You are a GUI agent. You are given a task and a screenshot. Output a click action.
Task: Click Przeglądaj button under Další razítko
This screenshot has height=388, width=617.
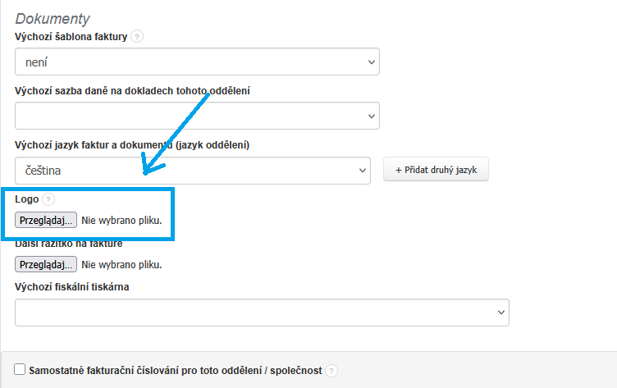[46, 264]
